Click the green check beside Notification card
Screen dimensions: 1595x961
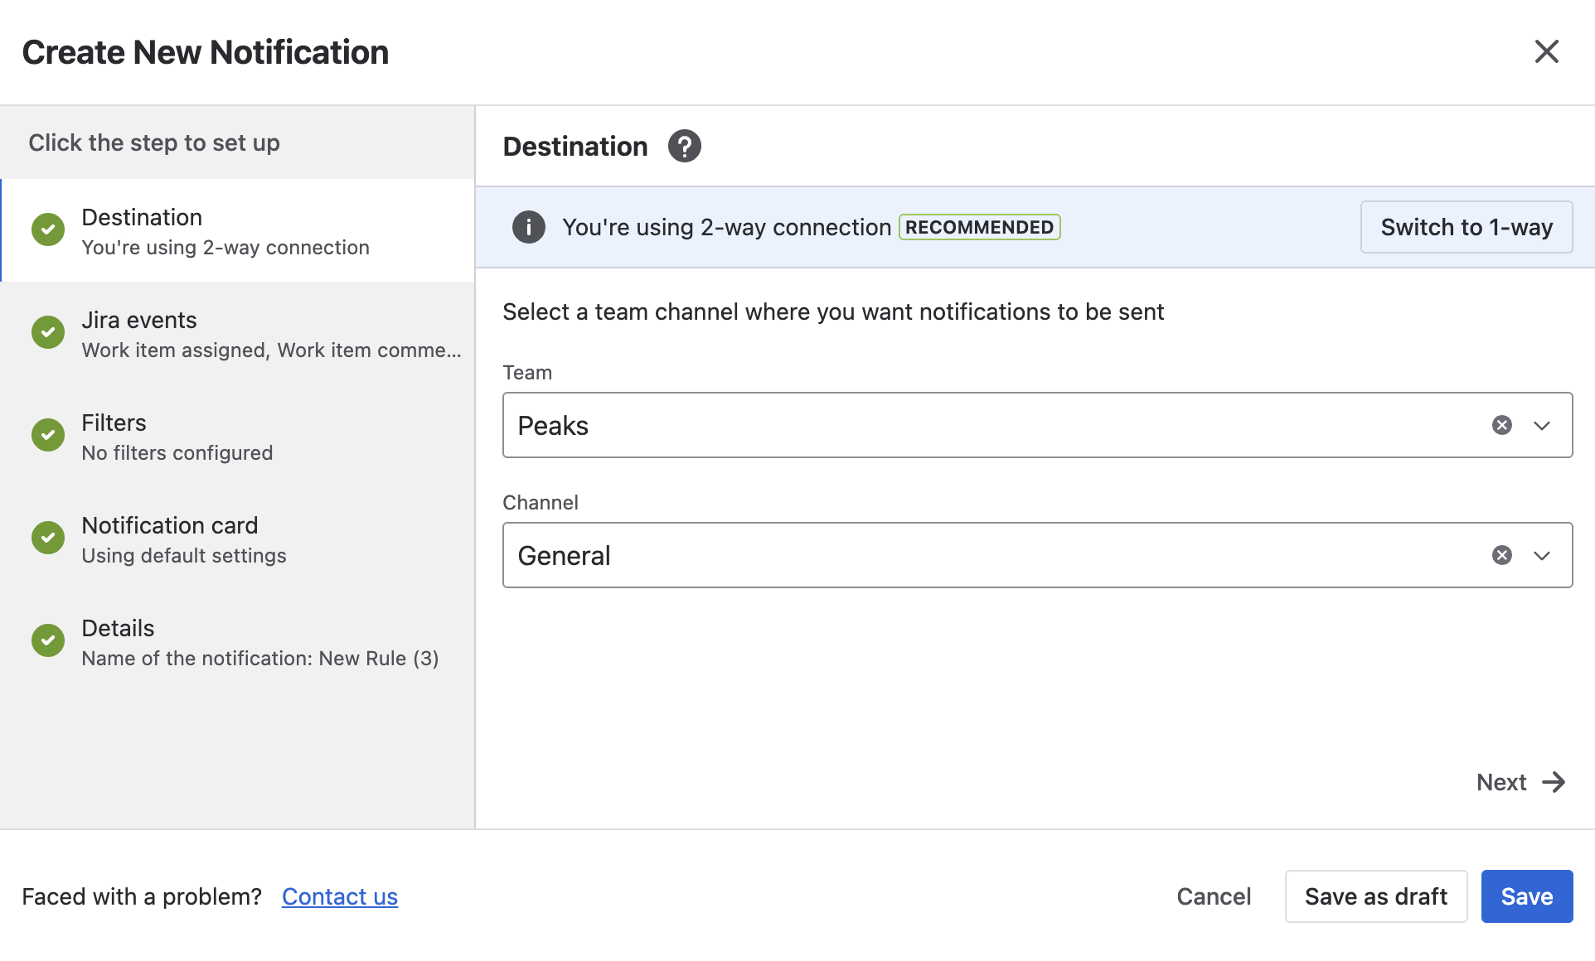pyautogui.click(x=48, y=538)
